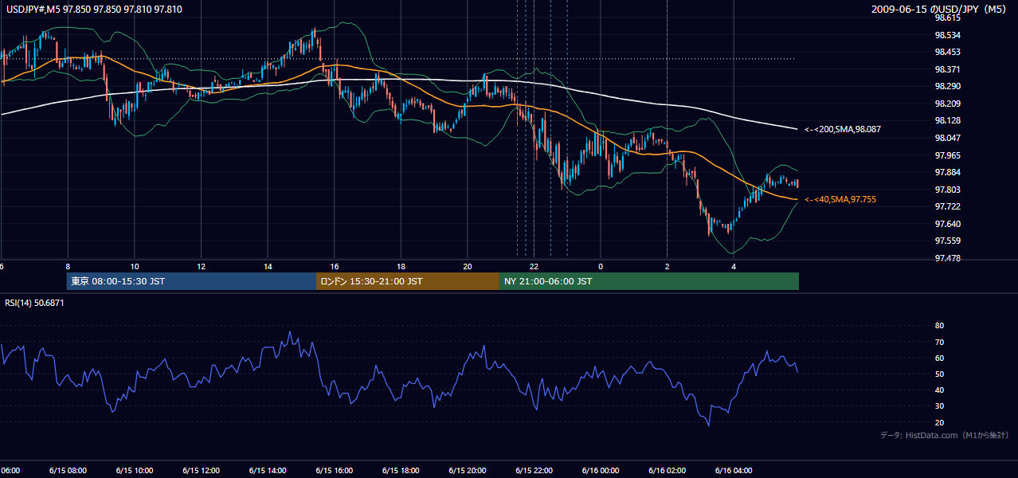Viewport: 1018px width, 478px height.
Task: Select price level 97.478 on axis
Action: pos(947,258)
